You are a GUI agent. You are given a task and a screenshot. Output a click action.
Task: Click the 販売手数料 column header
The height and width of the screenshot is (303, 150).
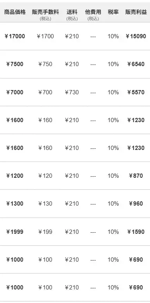[x=46, y=12]
